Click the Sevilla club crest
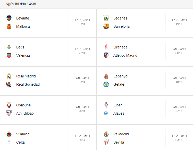The width and height of the screenshot is (193, 150). (106, 142)
